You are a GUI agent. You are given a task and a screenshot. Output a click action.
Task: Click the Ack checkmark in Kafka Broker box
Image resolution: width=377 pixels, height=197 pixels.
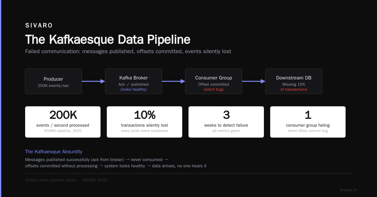[128, 84]
